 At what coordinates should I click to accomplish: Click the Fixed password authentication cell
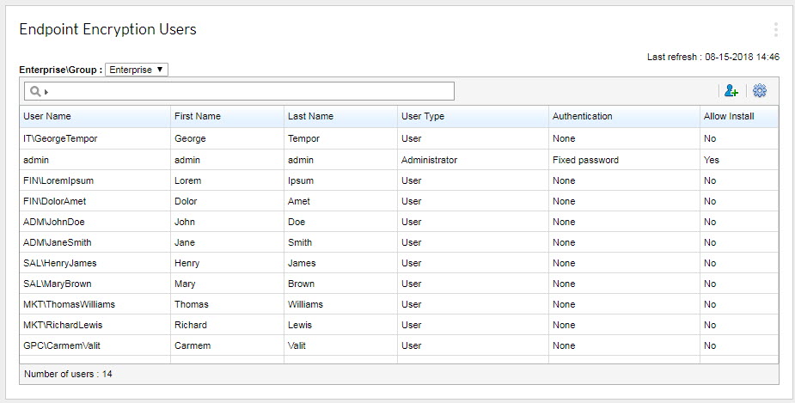(x=585, y=160)
